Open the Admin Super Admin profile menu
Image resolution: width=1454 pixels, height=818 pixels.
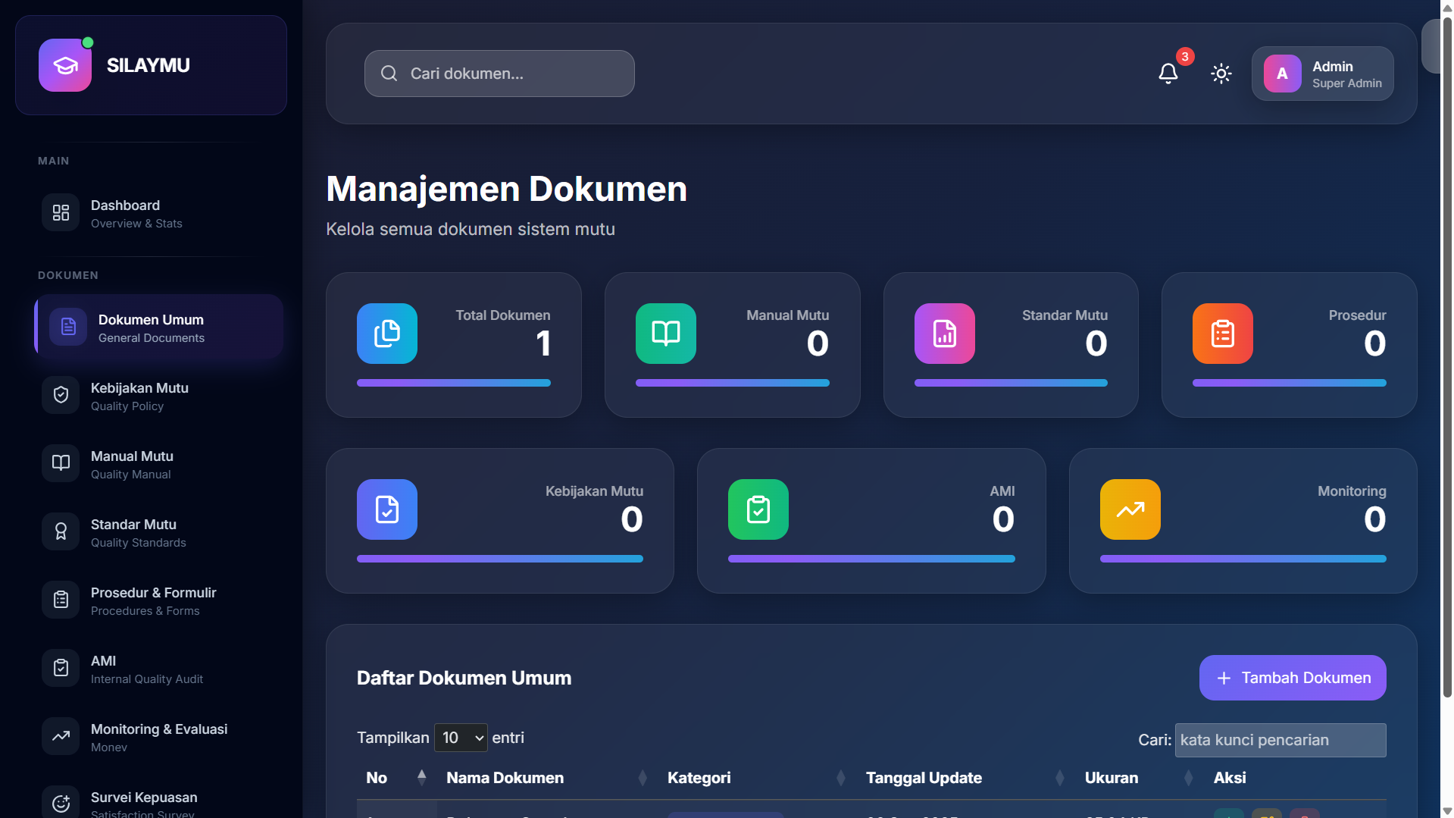coord(1321,74)
